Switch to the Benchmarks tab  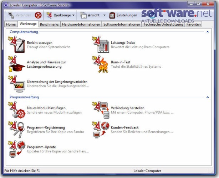tap(49, 24)
